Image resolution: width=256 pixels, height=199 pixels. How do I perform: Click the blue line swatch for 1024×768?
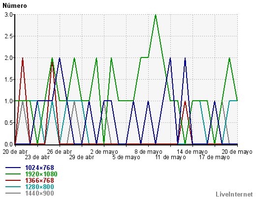pyautogui.click(x=13, y=168)
